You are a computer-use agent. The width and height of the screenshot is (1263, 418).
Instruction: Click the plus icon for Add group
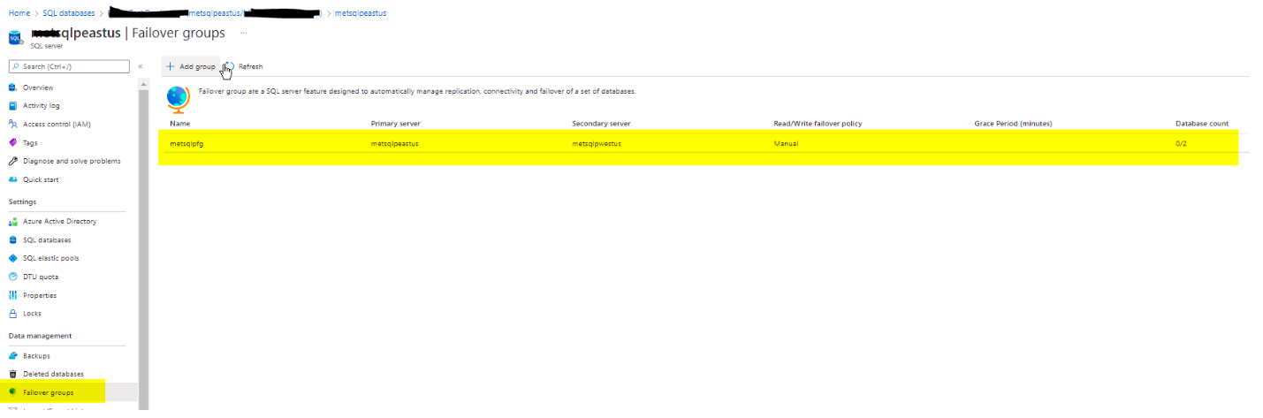[x=170, y=66]
